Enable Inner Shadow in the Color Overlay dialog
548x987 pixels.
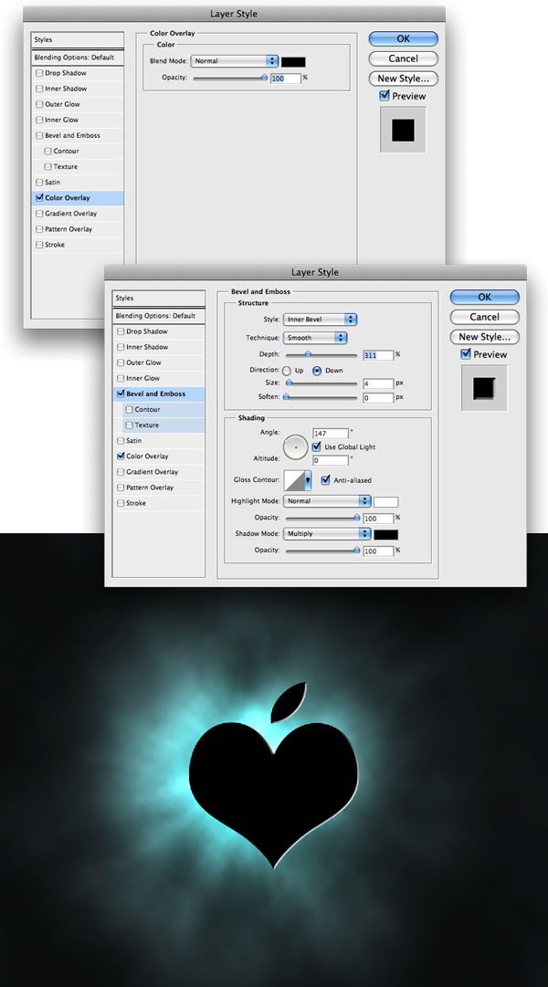click(x=39, y=89)
